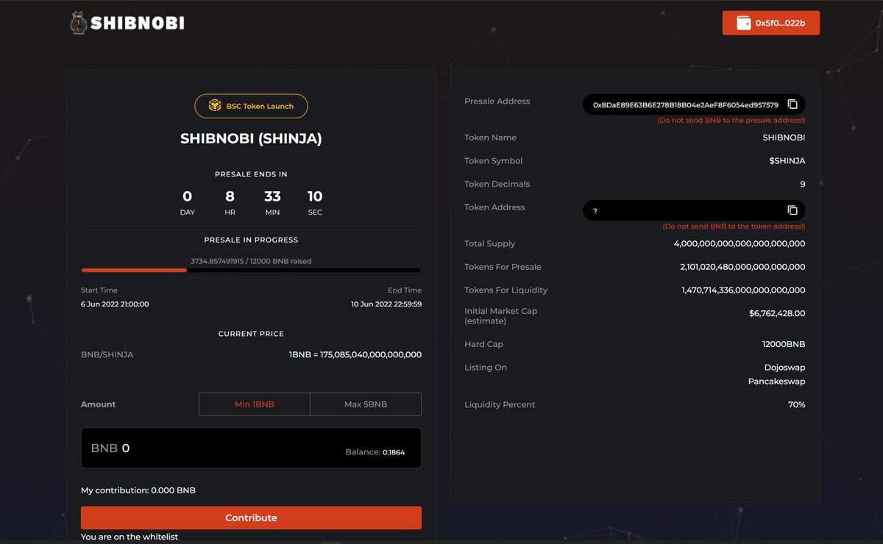Focus the BNB amount input field
The width and height of the screenshot is (883, 544).
pos(251,448)
